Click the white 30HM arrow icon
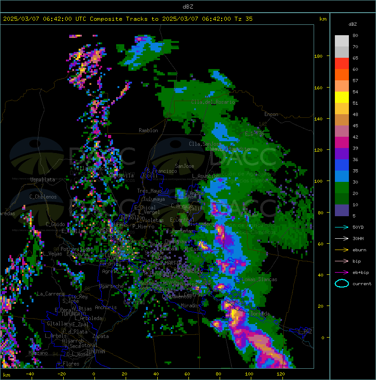376x380 pixels. 342,238
